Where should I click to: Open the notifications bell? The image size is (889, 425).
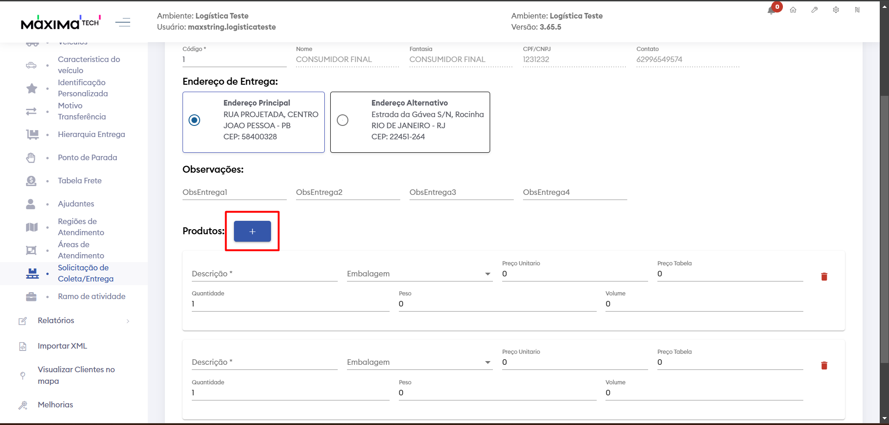click(771, 10)
